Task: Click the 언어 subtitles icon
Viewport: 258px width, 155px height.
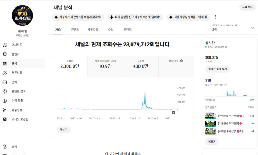Action: [x=5, y=82]
